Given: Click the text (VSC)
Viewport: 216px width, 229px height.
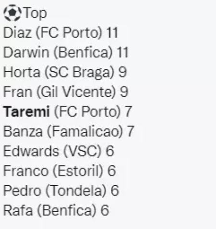Looking at the screenshot, I should [x=83, y=151].
